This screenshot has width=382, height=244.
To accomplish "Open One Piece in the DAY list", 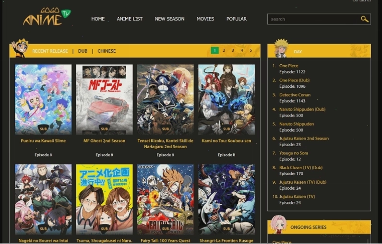I will point(289,66).
